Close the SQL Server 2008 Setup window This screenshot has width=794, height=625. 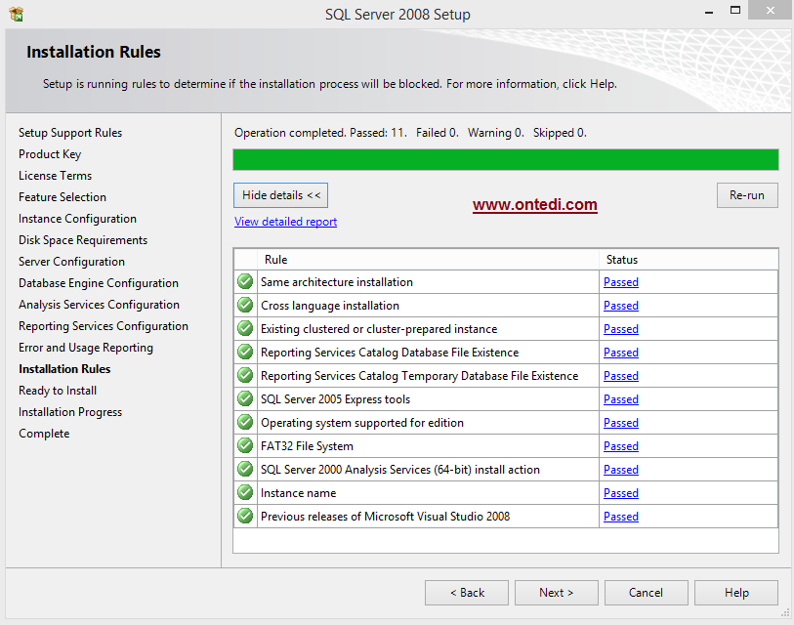tap(770, 10)
